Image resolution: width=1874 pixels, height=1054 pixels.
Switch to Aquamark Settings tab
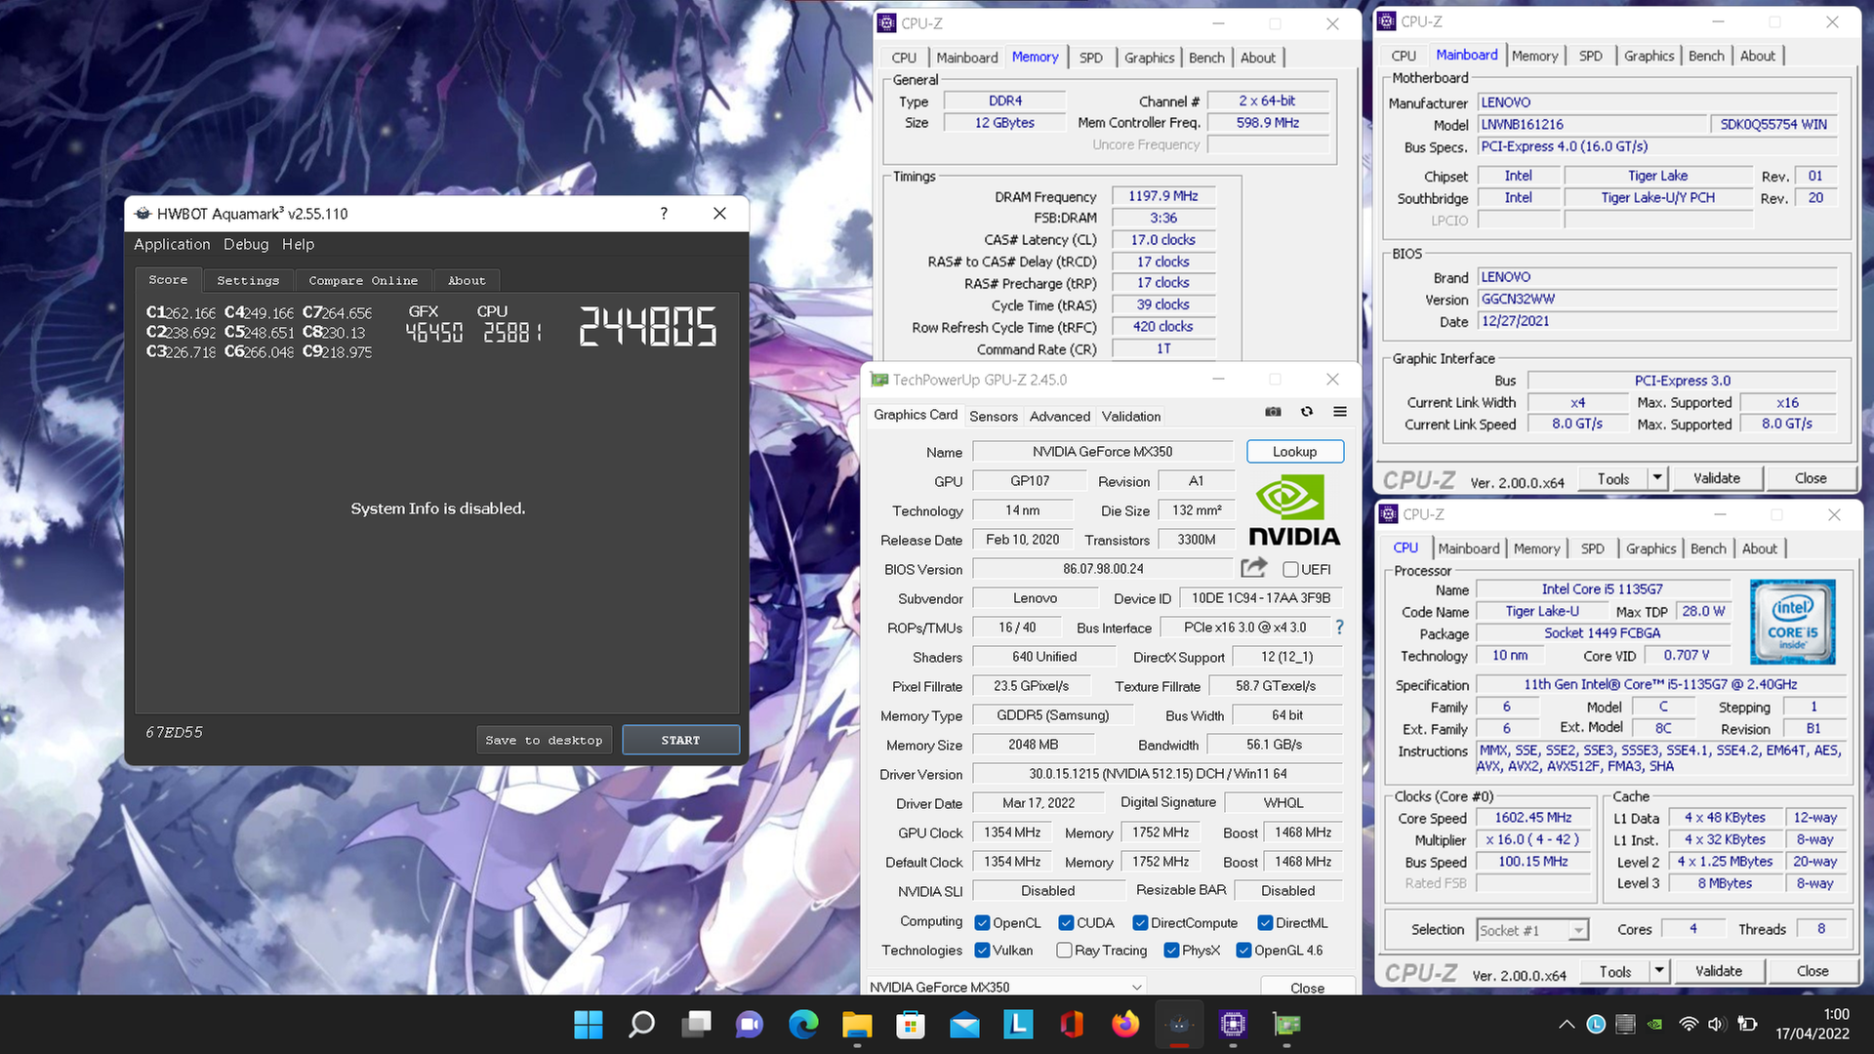tap(248, 280)
